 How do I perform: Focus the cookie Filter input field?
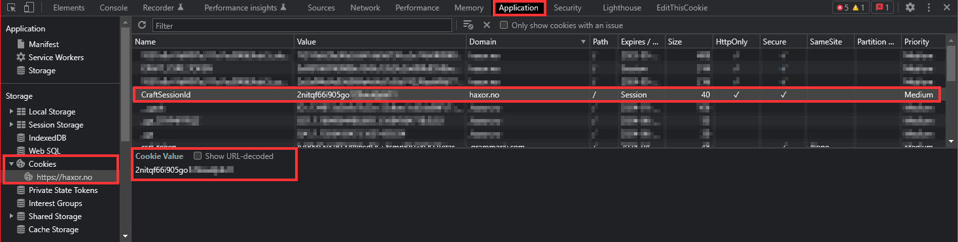click(x=302, y=26)
